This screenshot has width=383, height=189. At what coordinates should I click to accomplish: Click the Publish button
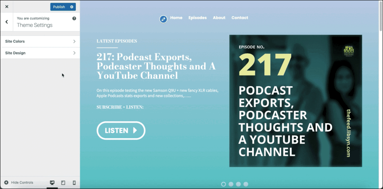(59, 7)
